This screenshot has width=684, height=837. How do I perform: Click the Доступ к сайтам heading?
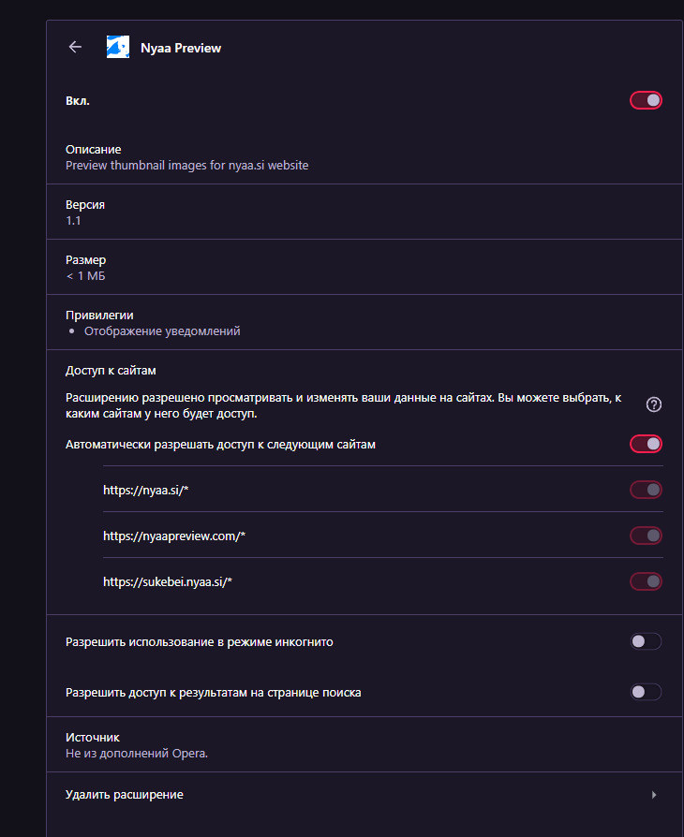111,371
